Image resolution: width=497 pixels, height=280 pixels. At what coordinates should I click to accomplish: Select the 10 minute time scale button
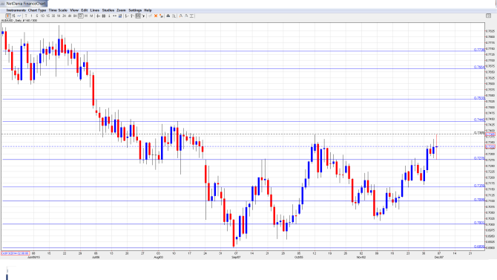(42, 16)
